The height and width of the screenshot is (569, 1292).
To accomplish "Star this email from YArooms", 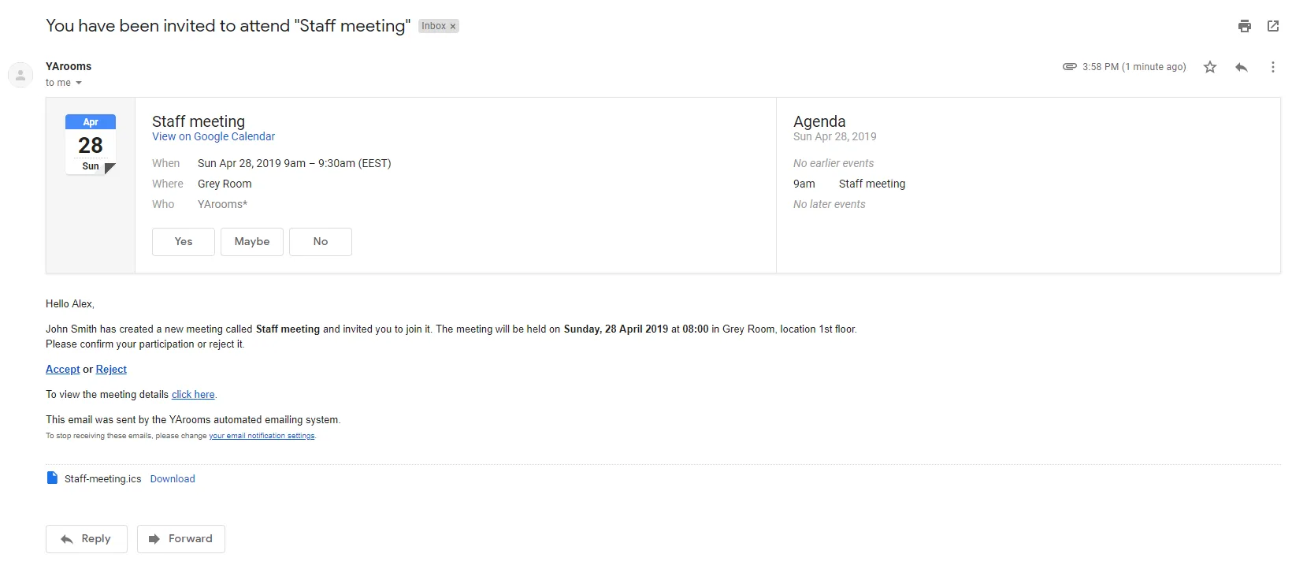I will coord(1209,67).
